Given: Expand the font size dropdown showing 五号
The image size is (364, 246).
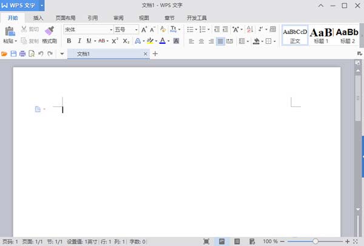Looking at the screenshot, I should pos(126,29).
